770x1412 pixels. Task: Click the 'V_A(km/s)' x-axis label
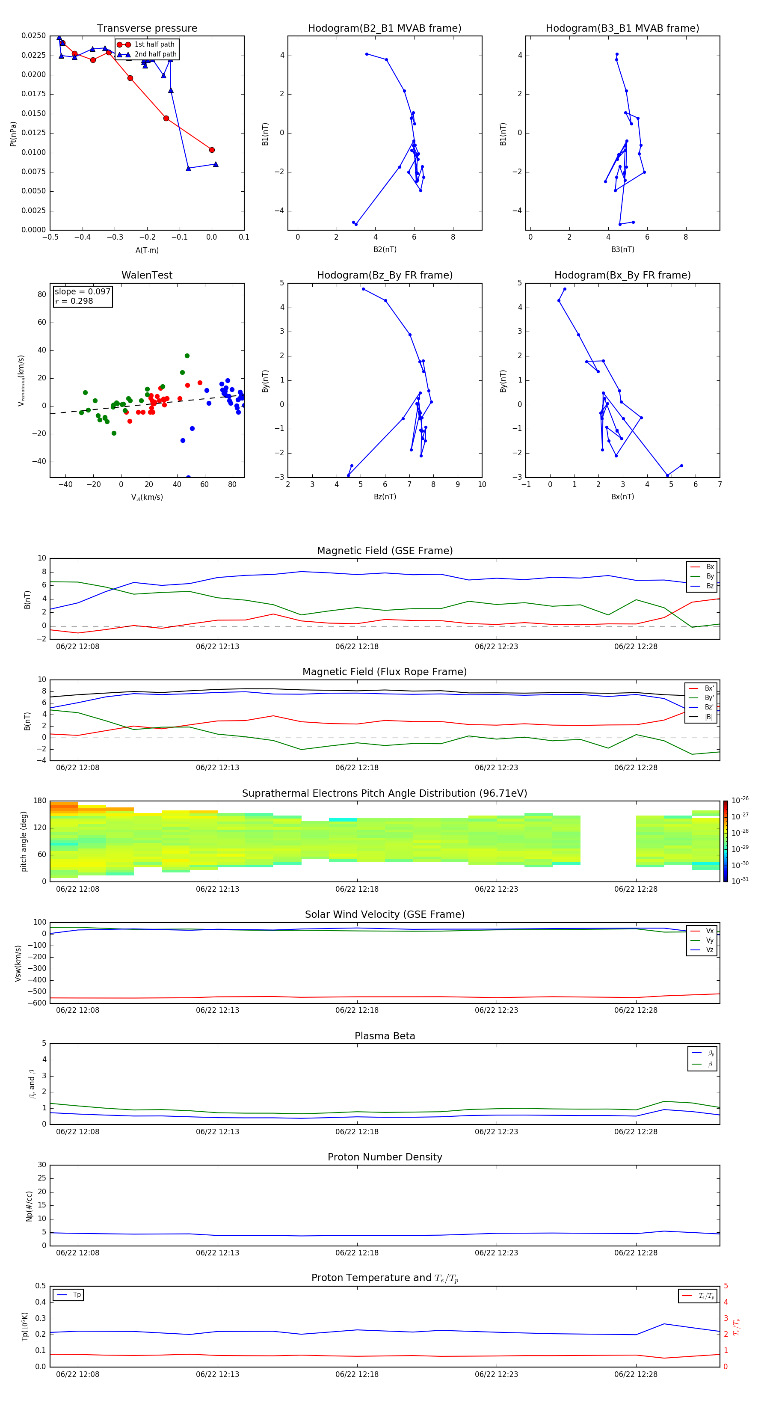pyautogui.click(x=147, y=498)
